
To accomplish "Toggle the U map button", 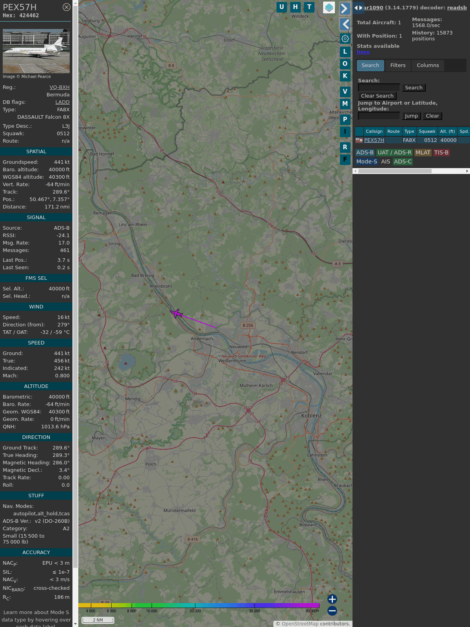I will click(x=282, y=7).
